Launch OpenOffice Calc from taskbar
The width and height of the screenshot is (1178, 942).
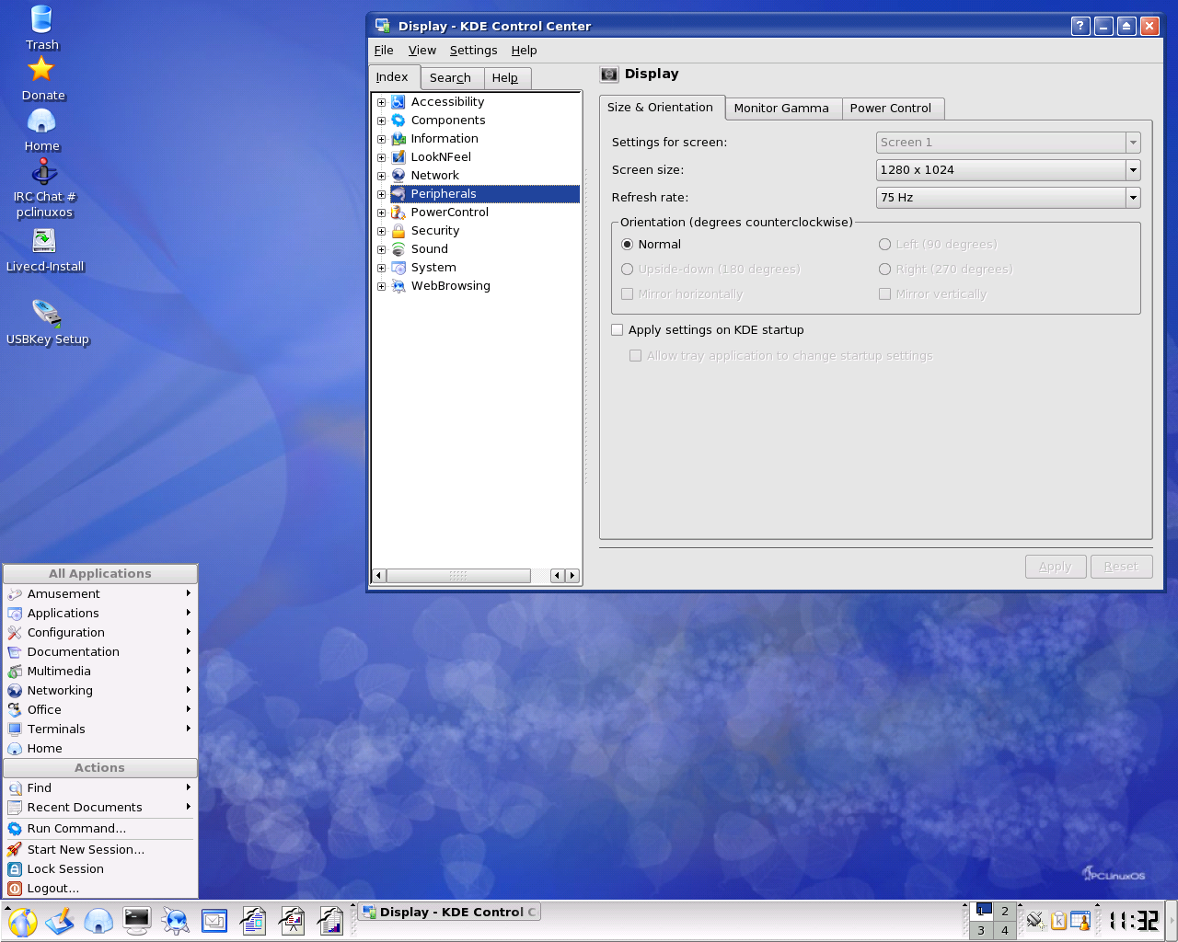pos(330,921)
